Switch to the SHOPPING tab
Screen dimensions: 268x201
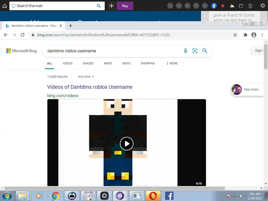point(148,63)
